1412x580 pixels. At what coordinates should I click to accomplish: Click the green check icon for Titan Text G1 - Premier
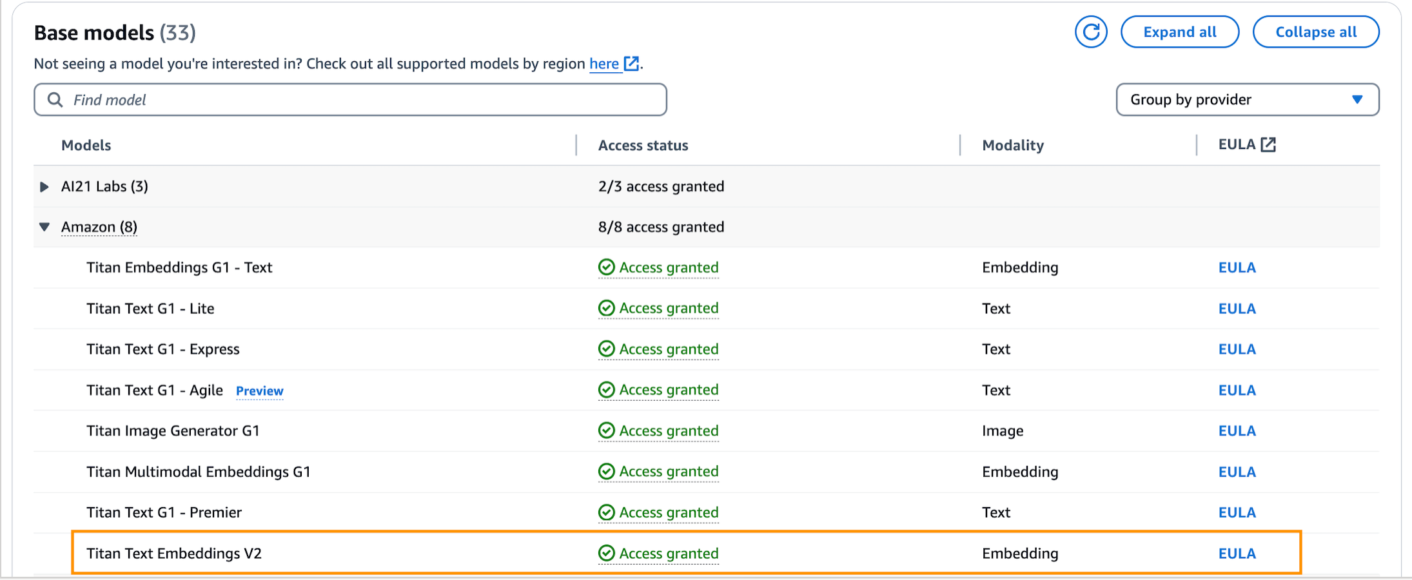(x=606, y=512)
